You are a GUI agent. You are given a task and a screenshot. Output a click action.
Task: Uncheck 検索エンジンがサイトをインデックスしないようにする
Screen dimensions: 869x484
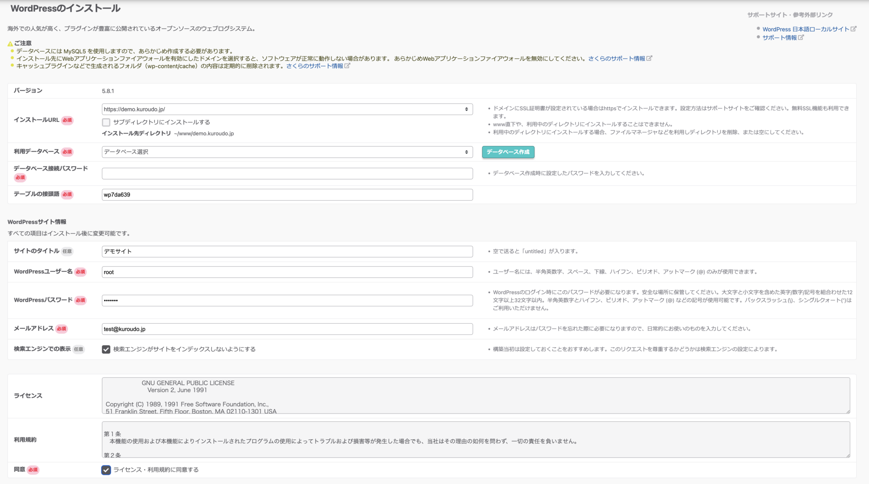[x=106, y=349]
